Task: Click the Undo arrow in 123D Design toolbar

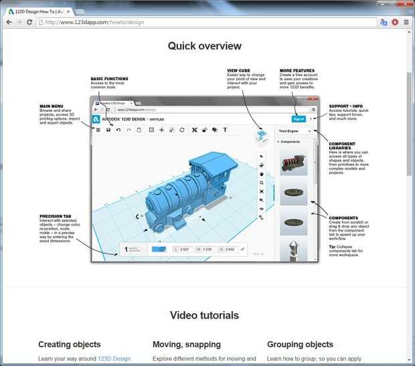Action: click(x=118, y=130)
